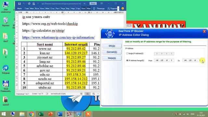208x117 pixels.
Task: Switch Word to Print Layout view
Action: click(87, 94)
